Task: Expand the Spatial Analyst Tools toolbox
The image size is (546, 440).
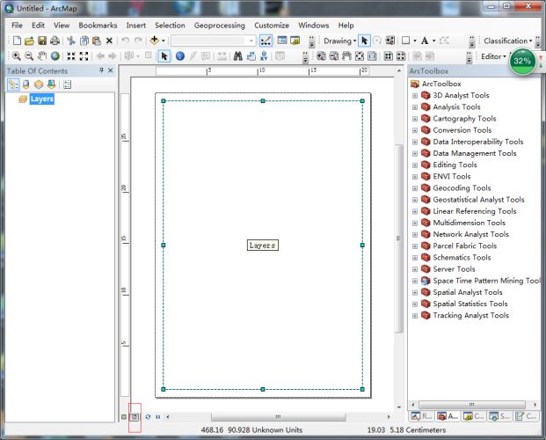Action: coord(415,292)
